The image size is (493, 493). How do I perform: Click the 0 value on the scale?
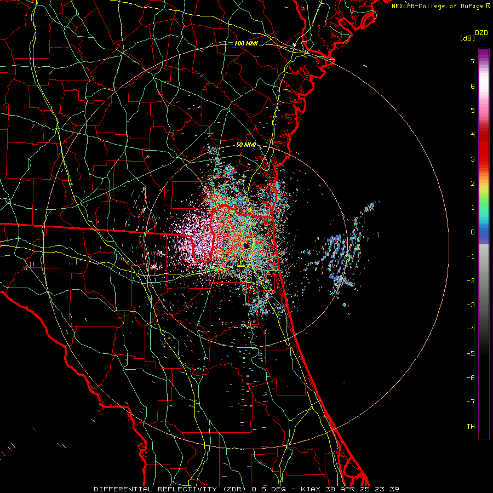tap(473, 232)
